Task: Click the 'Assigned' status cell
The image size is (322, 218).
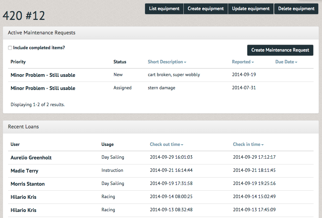Action: coord(122,88)
